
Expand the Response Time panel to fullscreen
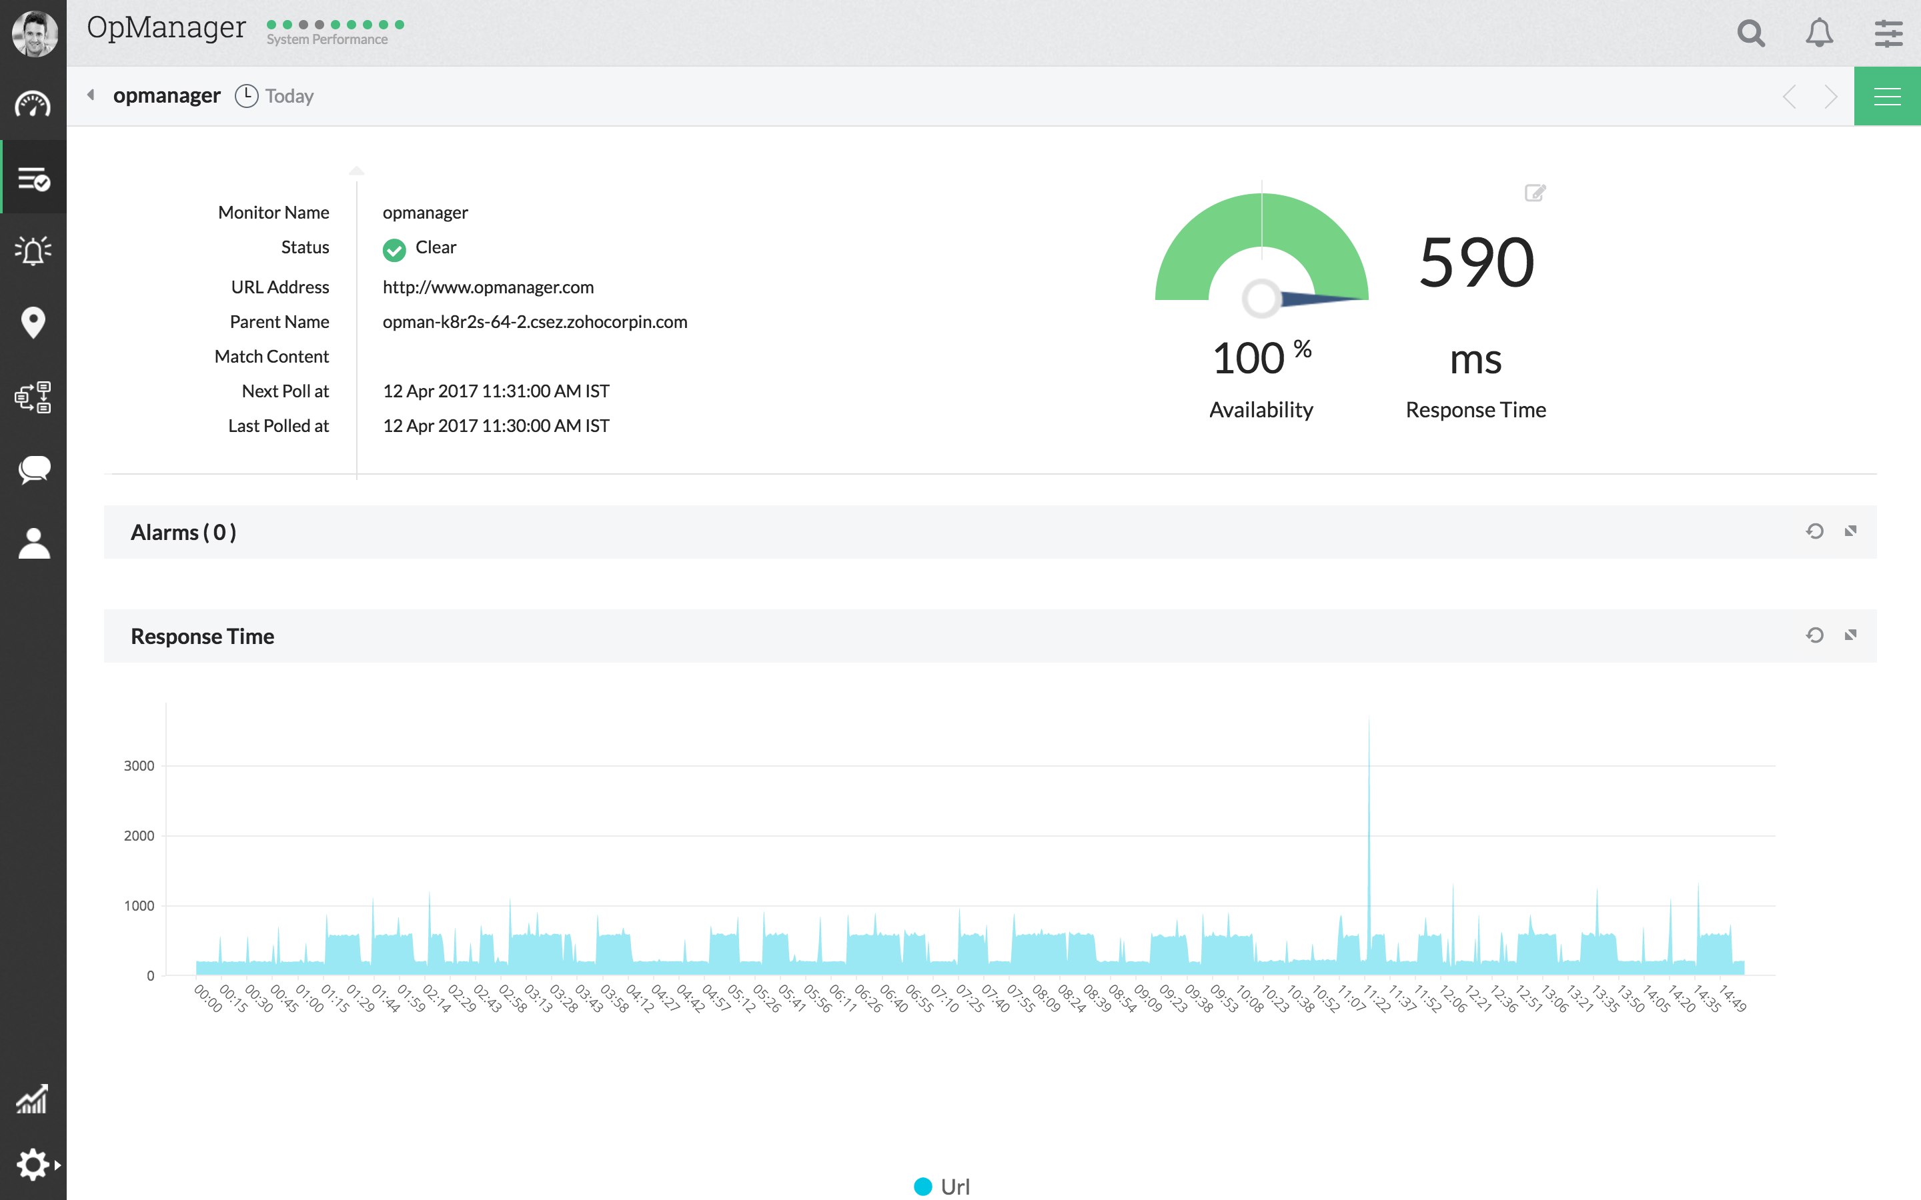click(x=1850, y=635)
